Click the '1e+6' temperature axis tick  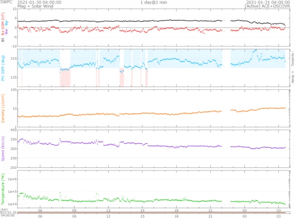click(12, 179)
